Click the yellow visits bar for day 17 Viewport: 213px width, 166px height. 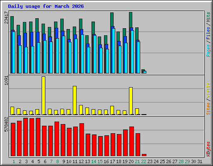112,110
